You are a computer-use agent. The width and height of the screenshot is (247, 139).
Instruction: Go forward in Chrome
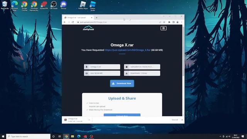coord(69,22)
